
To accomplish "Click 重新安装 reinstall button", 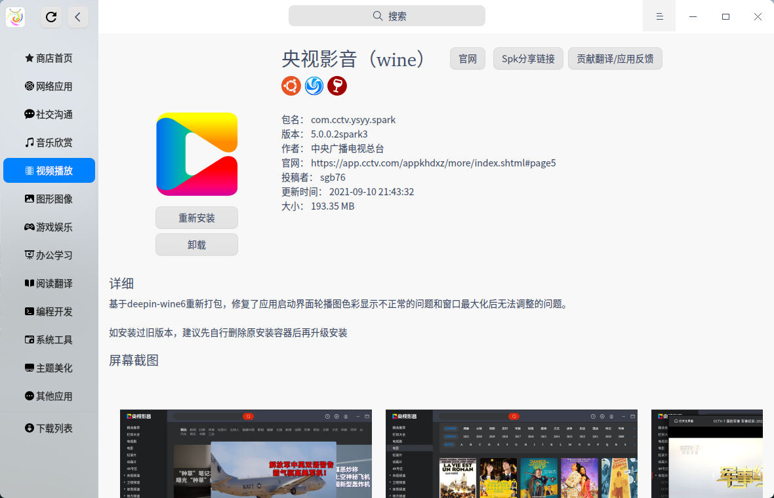I will [x=197, y=218].
